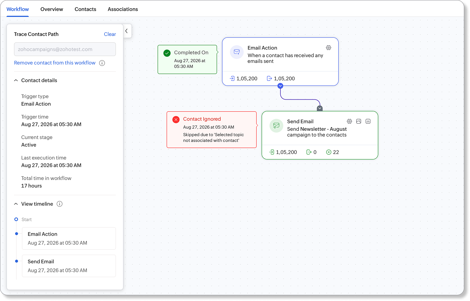Click entered-contacts icon on Send Email node
The height and width of the screenshot is (301, 470).
[272, 152]
